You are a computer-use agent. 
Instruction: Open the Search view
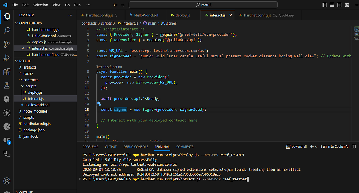pos(7,30)
